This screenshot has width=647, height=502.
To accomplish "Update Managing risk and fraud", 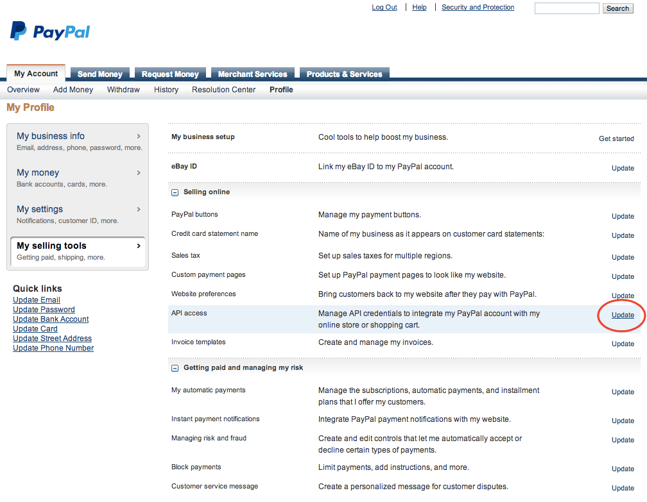I will point(623,440).
